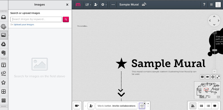This screenshot has height=110, width=223.
Task: Go to next collaborator with right chevron
Action: [x=148, y=106]
